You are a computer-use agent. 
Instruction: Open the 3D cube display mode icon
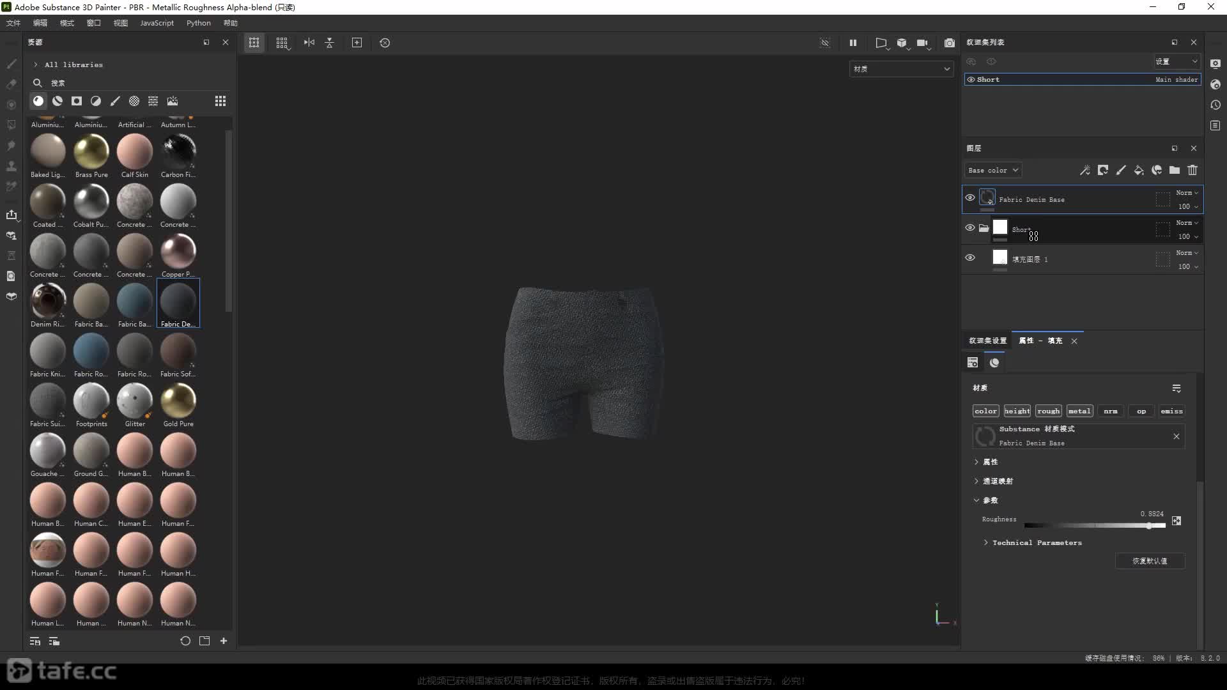coord(902,43)
